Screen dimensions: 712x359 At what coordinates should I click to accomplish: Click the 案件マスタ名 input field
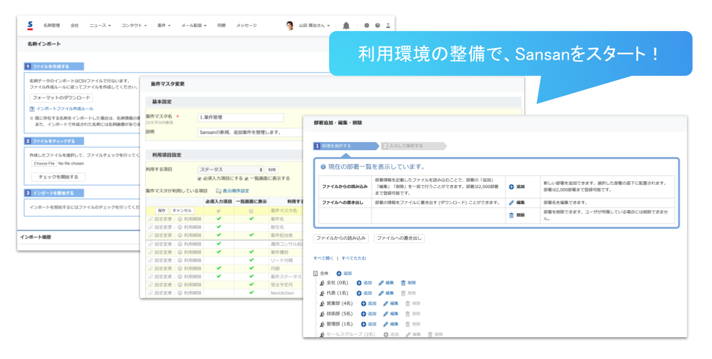tap(240, 118)
